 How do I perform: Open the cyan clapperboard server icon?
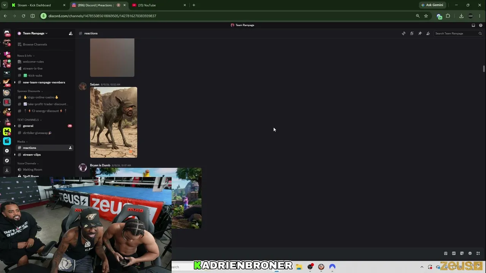pos(7,141)
